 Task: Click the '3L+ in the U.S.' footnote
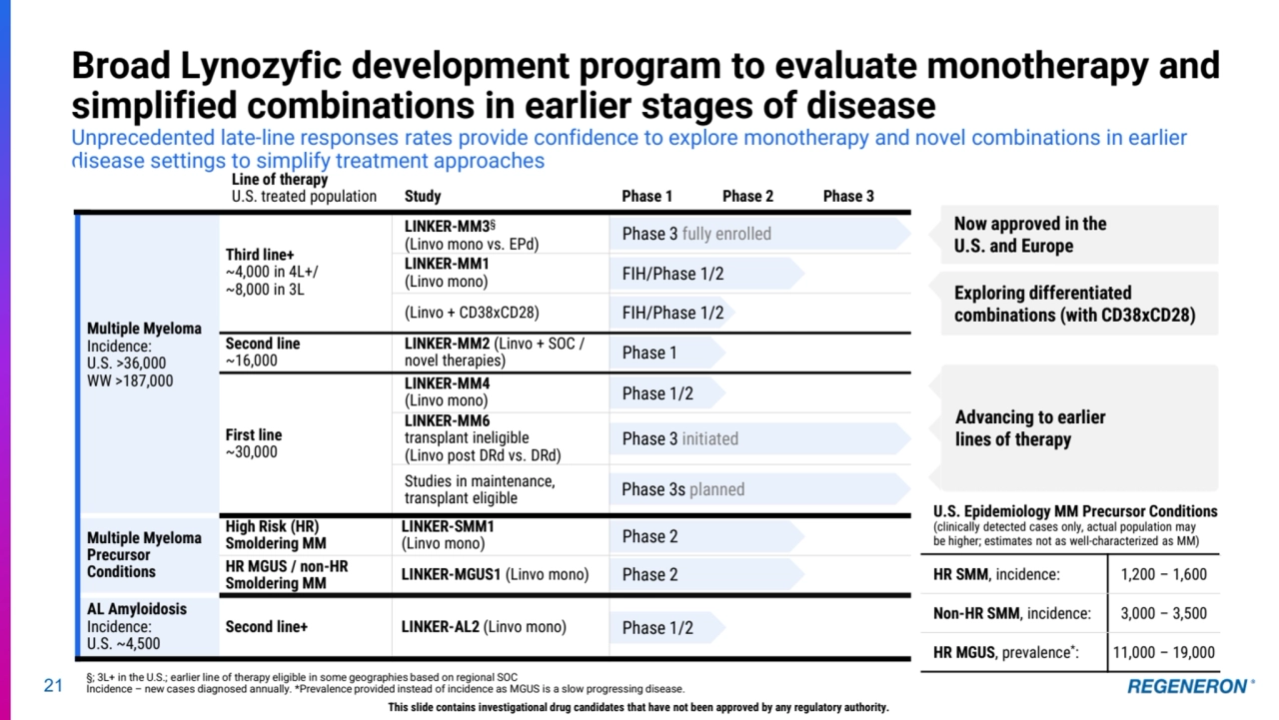pos(302,677)
